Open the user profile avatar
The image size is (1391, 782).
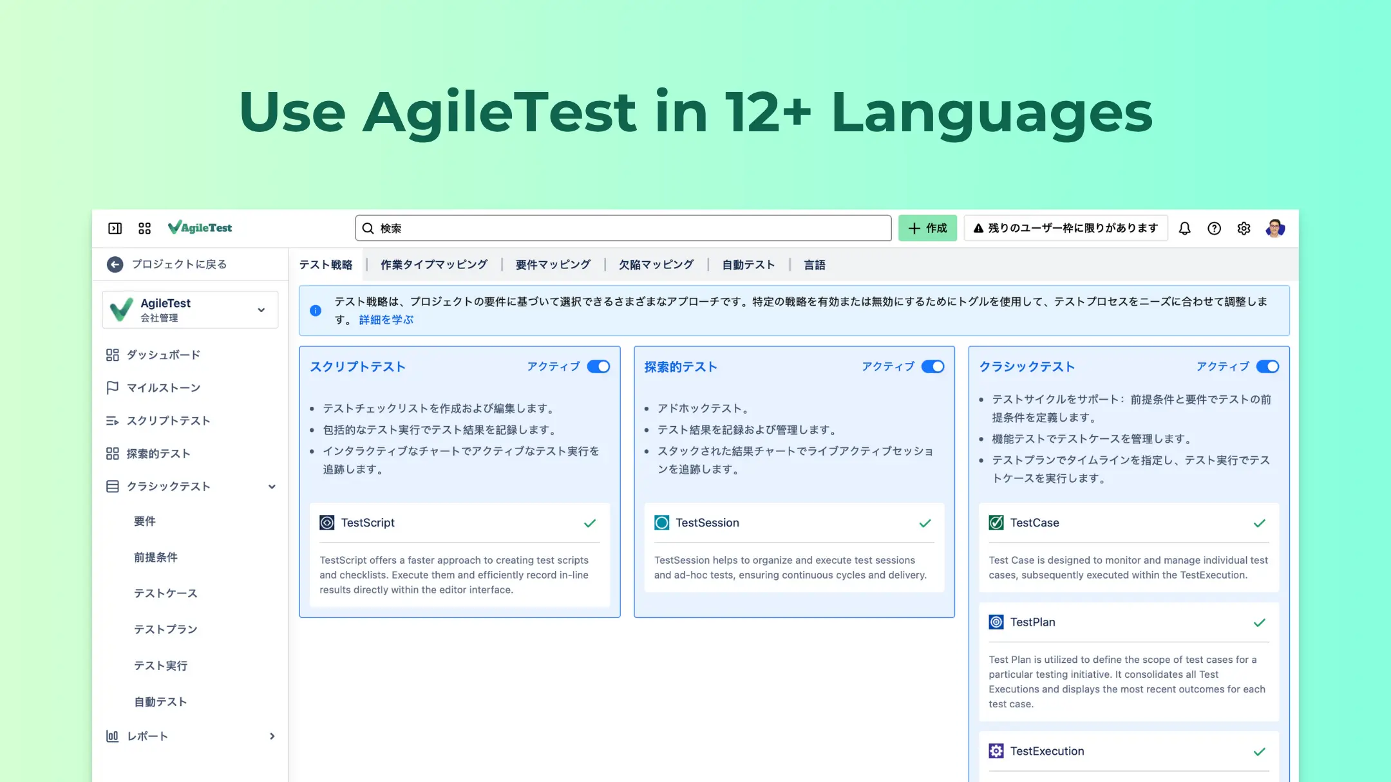click(x=1274, y=228)
